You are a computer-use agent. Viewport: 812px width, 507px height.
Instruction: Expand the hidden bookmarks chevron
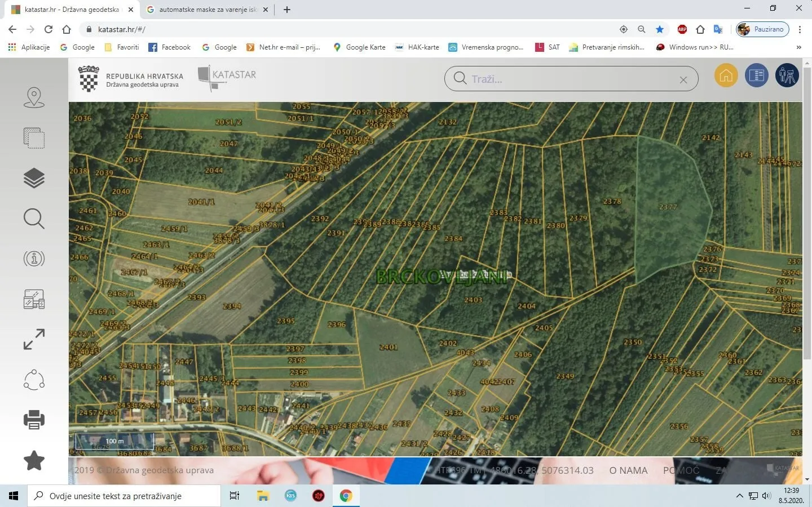click(x=798, y=47)
